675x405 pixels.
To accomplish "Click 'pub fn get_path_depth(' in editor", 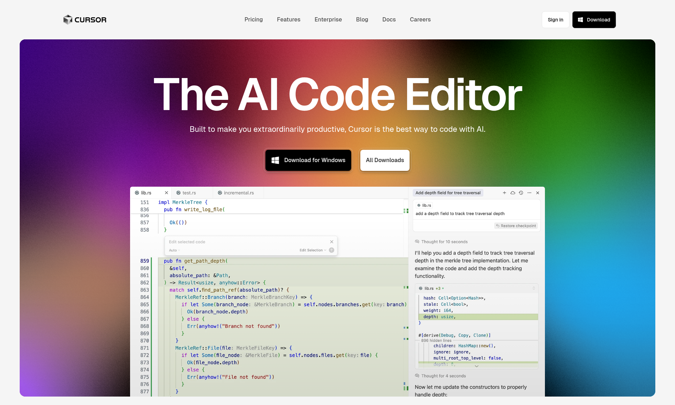I will [196, 261].
